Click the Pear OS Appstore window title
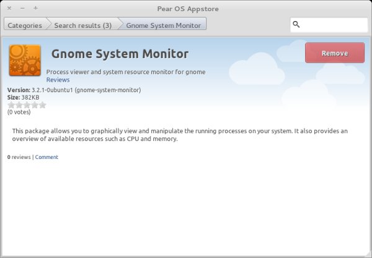Viewport: 372px width, 258px height. (188, 9)
